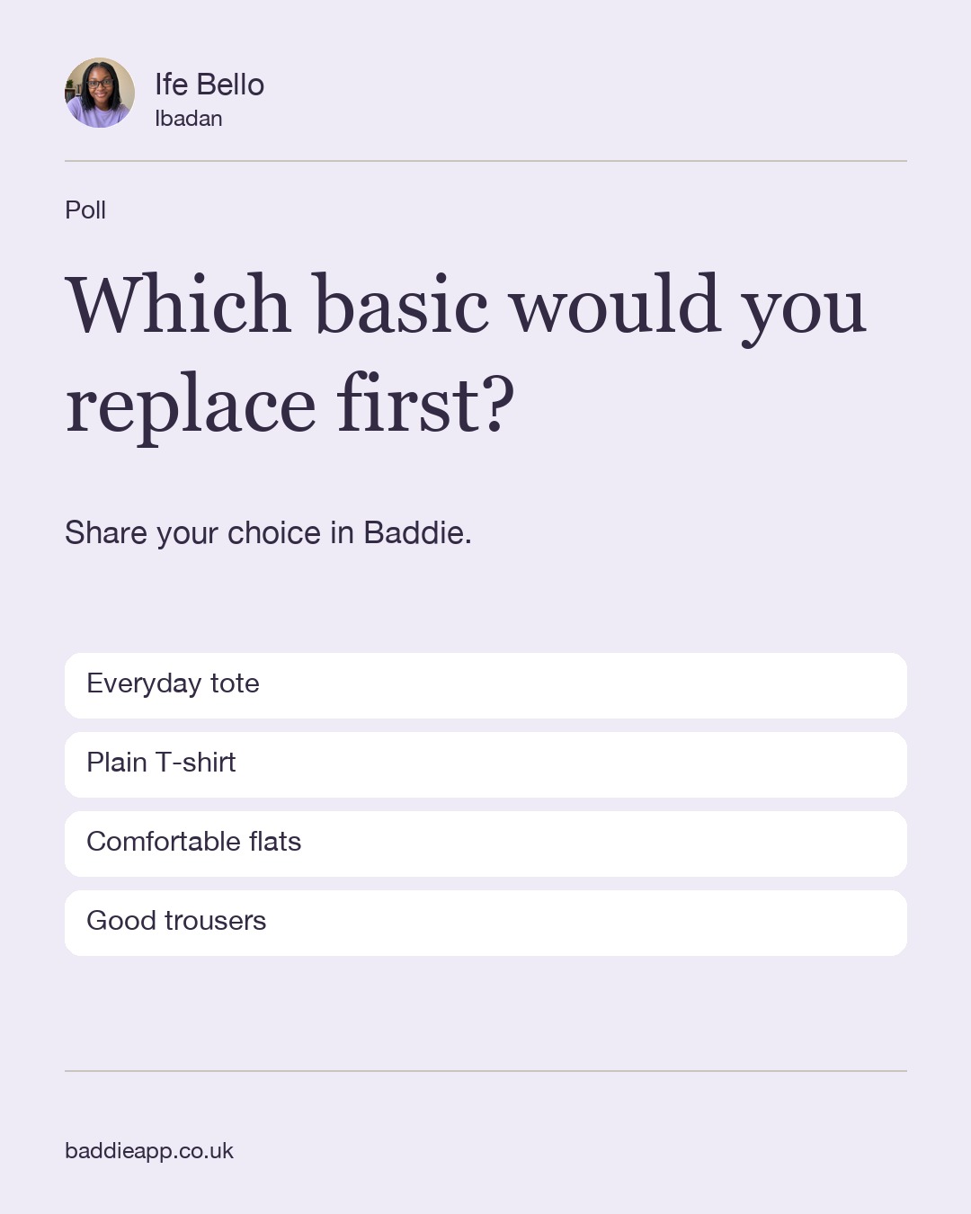Viewport: 971px width, 1214px height.
Task: Select the Everyday tote poll option
Action: 485,685
